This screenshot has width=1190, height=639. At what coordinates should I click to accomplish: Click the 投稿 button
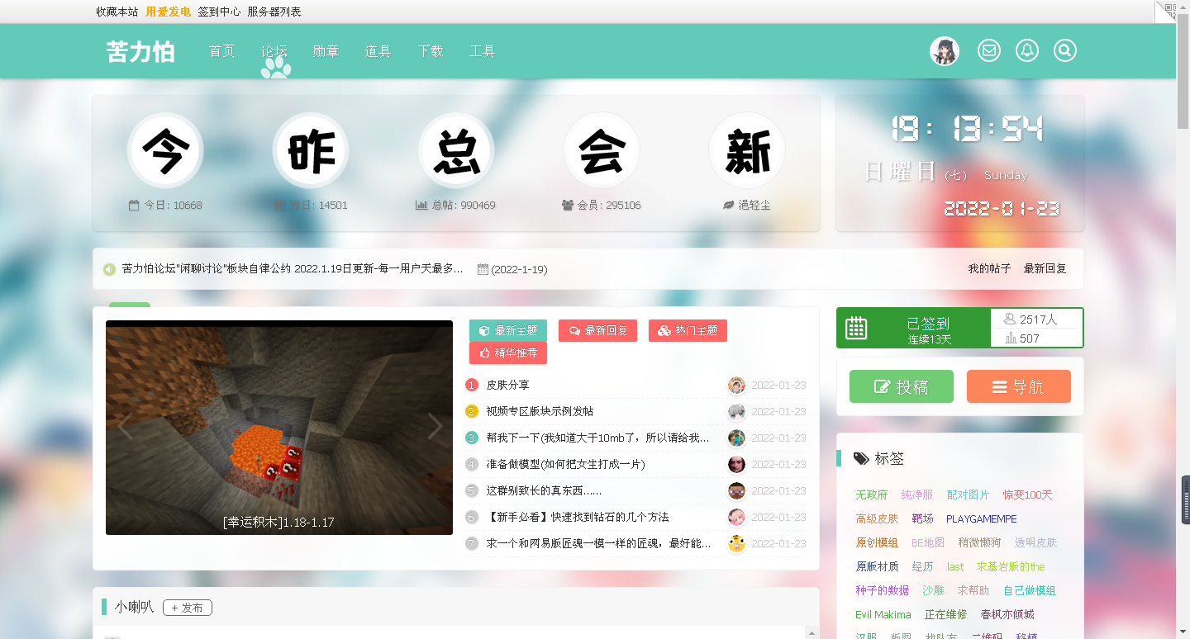[902, 386]
